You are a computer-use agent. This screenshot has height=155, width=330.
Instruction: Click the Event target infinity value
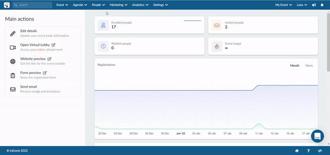click(226, 48)
